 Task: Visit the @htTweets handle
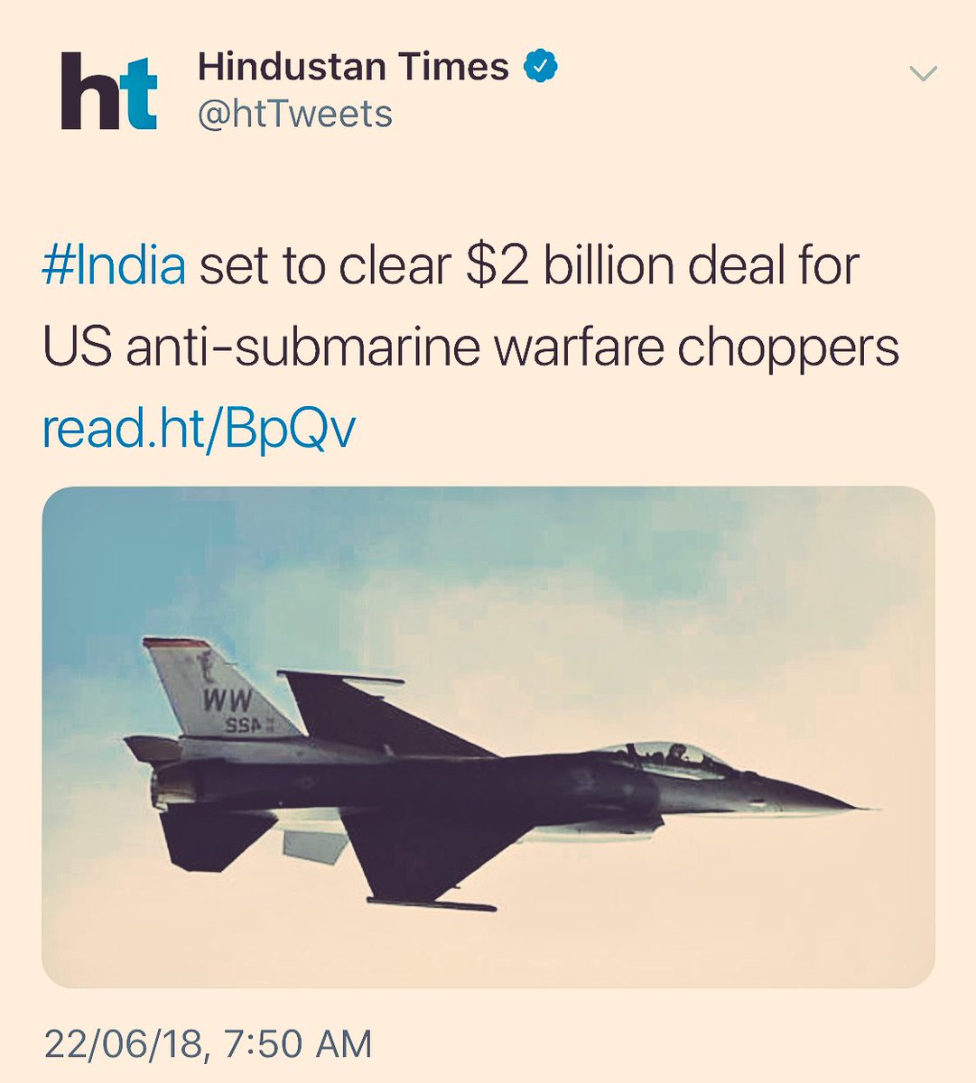294,115
